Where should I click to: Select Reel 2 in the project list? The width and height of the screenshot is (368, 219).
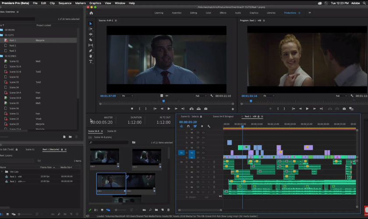point(13,46)
